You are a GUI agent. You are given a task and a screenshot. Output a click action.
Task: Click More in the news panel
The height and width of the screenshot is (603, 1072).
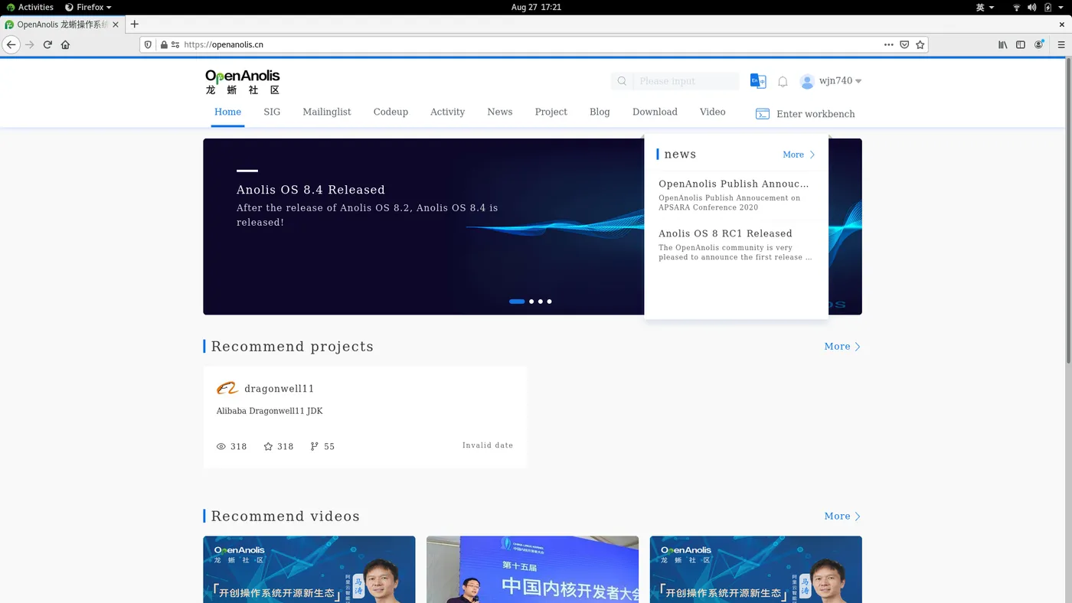click(x=799, y=155)
